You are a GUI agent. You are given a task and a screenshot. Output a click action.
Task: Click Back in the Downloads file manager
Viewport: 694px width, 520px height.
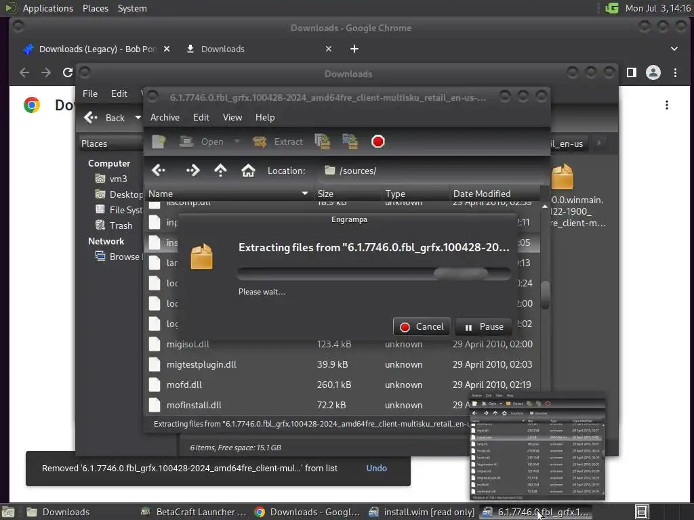(105, 118)
